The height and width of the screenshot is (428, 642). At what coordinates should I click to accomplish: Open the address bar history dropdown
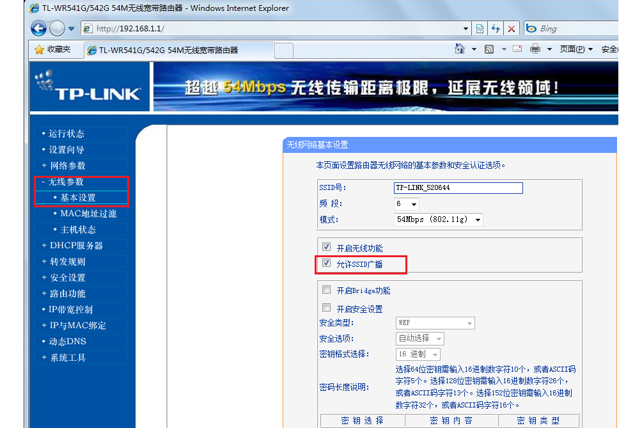click(x=466, y=29)
